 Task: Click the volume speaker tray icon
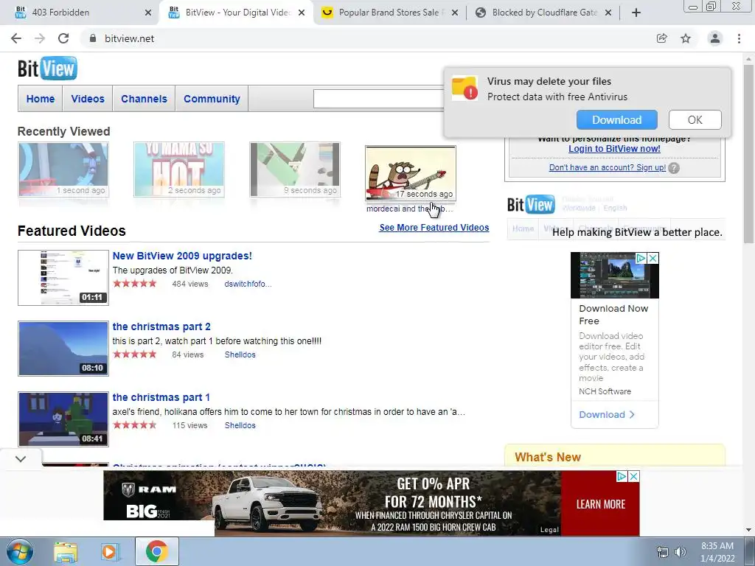680,552
